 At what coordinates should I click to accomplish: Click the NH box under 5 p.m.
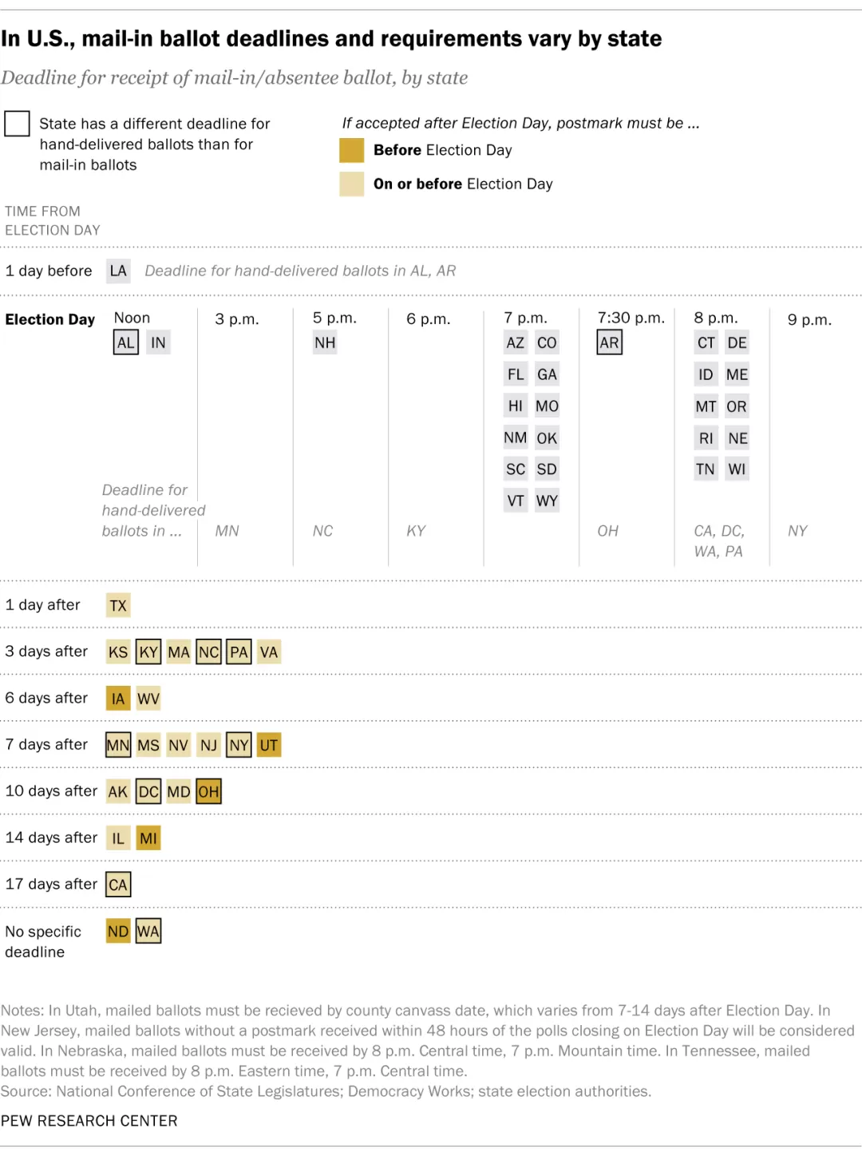click(325, 343)
